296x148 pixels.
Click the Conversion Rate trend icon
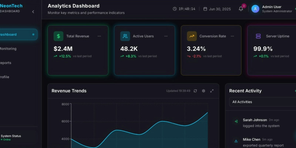(192, 36)
